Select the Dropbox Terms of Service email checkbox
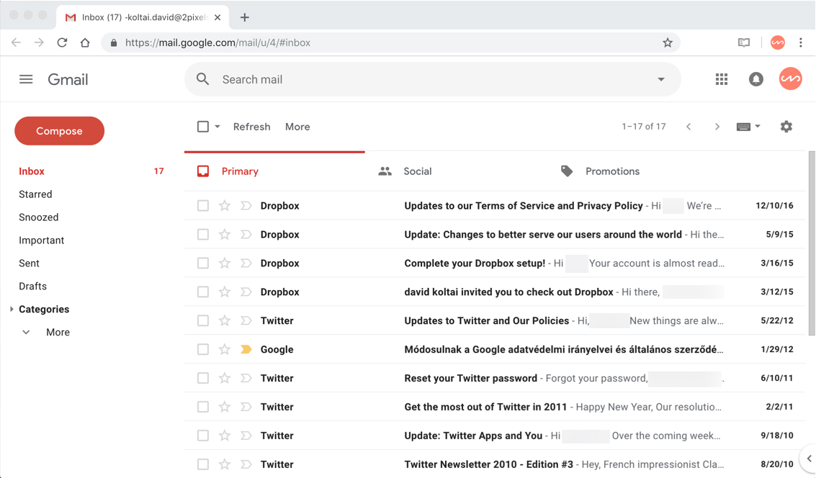The width and height of the screenshot is (816, 478). [203, 205]
